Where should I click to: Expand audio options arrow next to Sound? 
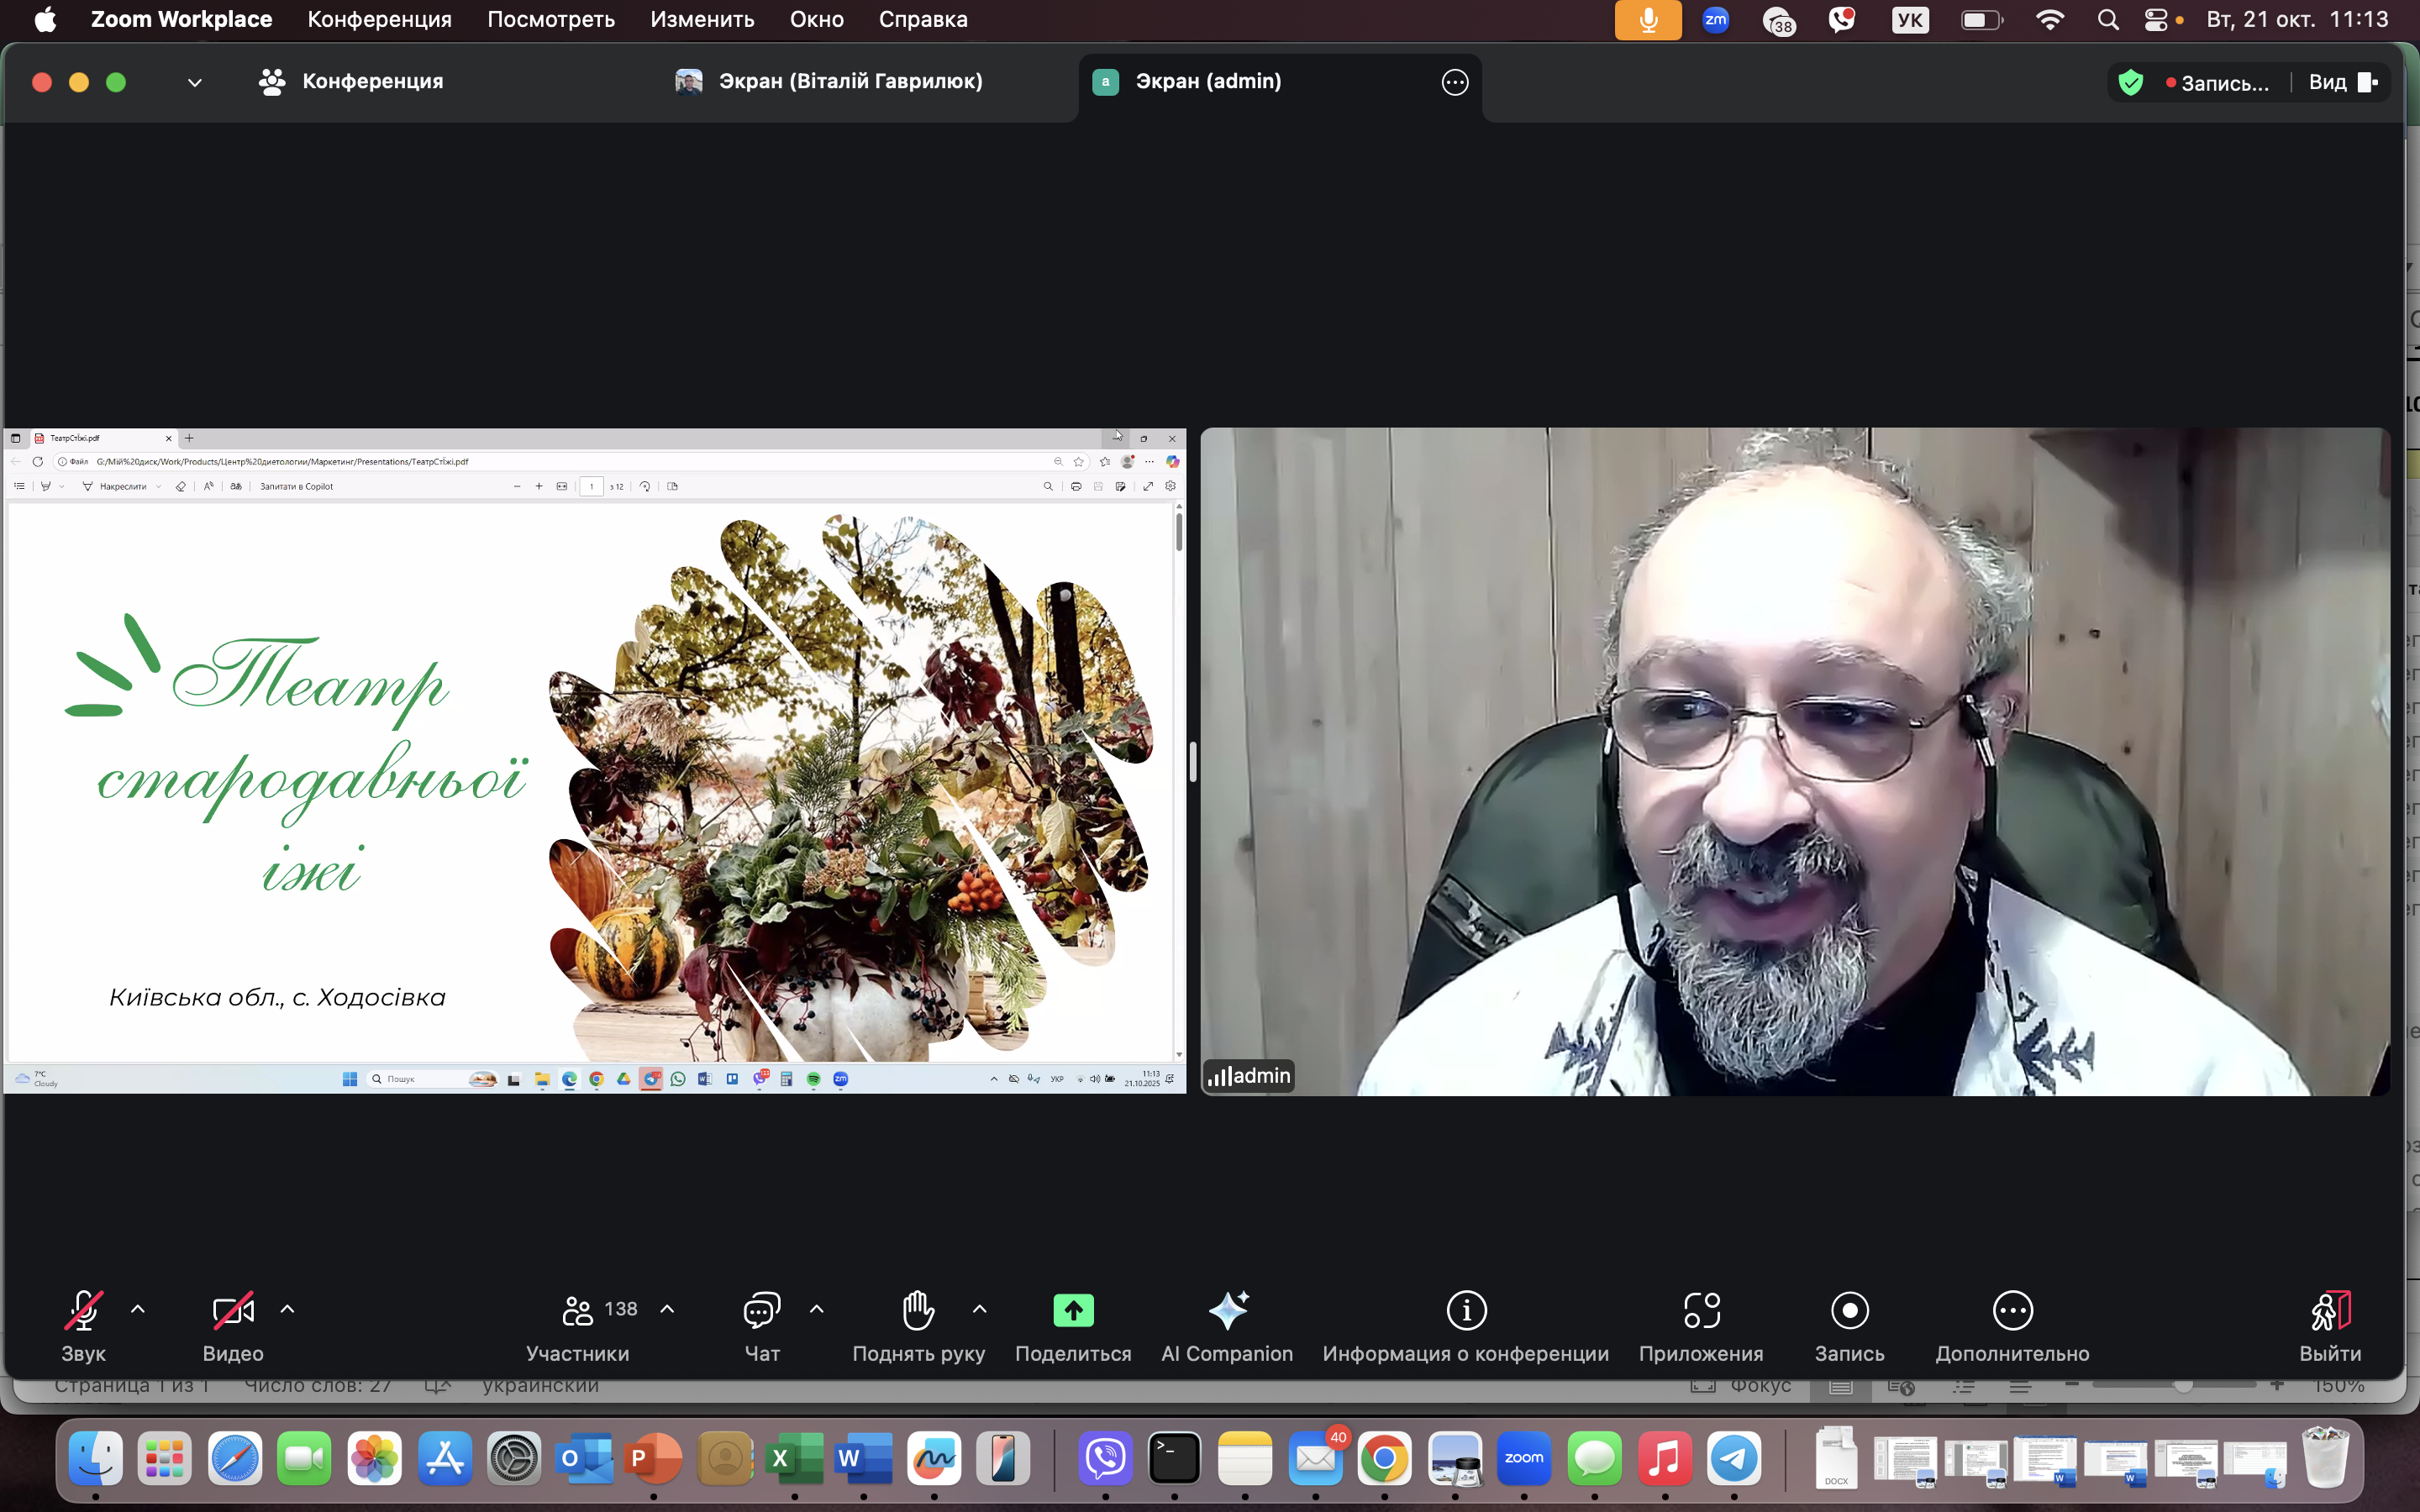point(138,1309)
